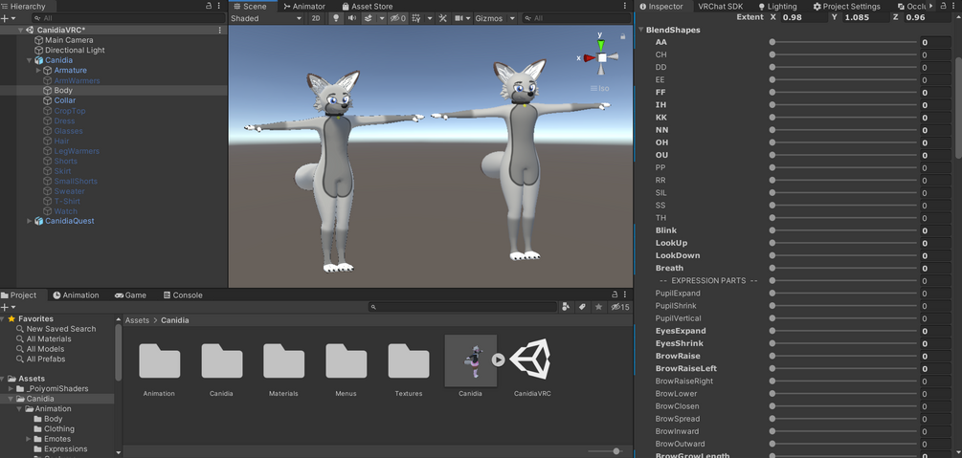
Task: Select All Materials saved search
Action: [49, 339]
